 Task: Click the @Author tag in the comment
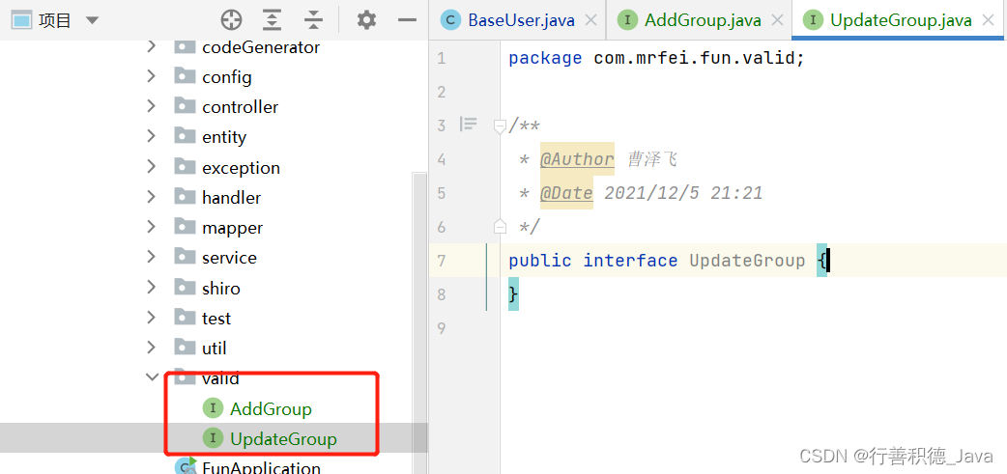click(x=577, y=159)
